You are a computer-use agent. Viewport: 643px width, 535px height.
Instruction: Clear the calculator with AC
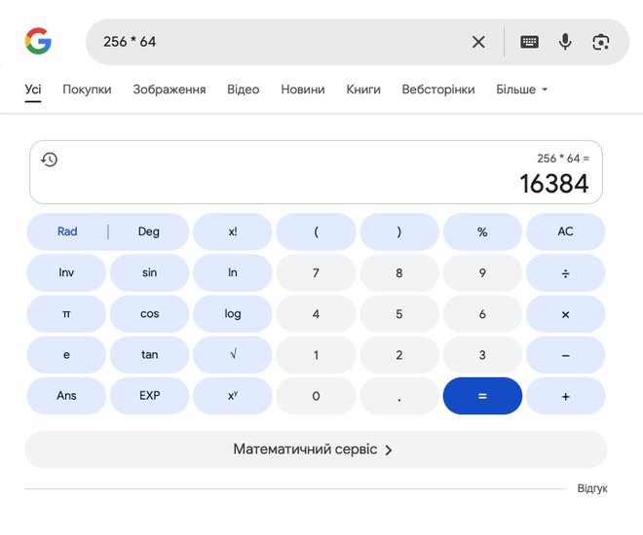click(x=565, y=232)
